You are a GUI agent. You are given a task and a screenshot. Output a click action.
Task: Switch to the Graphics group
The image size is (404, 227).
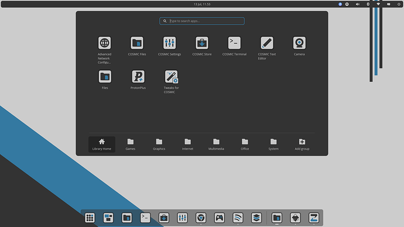[159, 145]
